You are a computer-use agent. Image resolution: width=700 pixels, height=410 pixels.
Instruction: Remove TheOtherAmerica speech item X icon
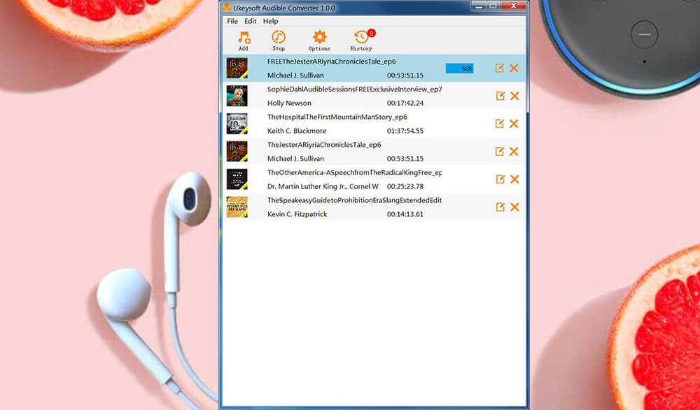514,179
